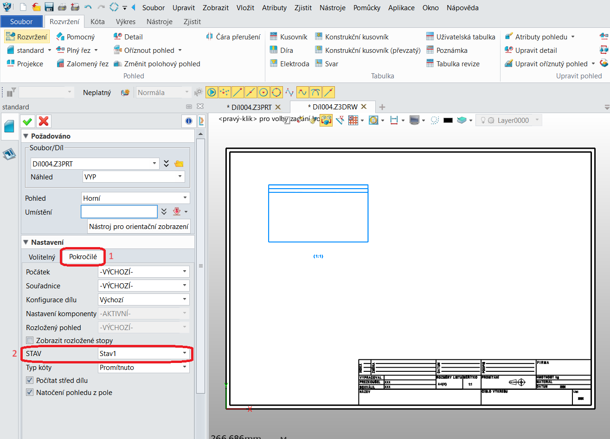Open the Nápověda menu
This screenshot has height=439, width=610.
coord(462,7)
